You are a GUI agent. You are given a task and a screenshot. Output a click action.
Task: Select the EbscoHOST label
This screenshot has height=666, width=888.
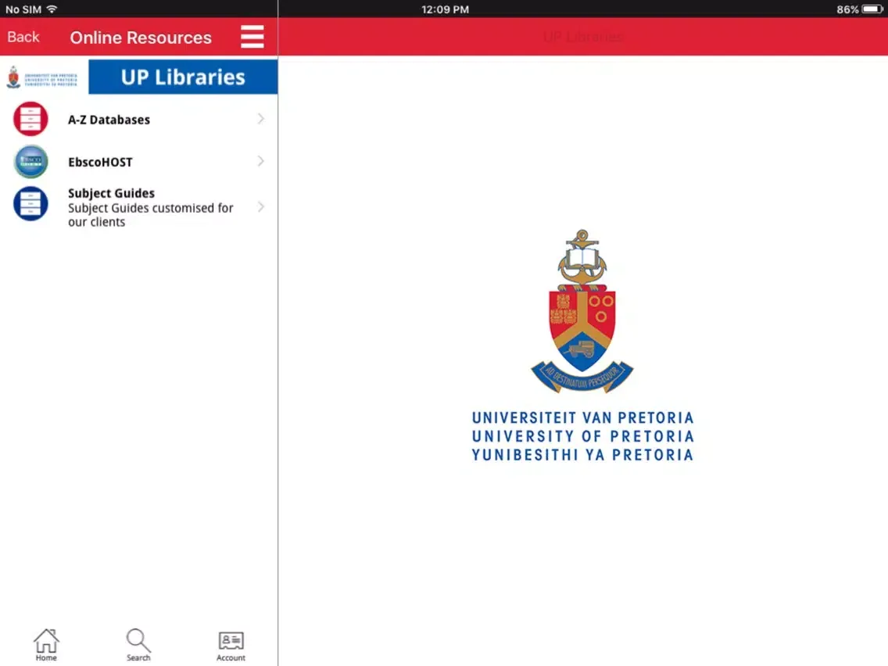100,162
